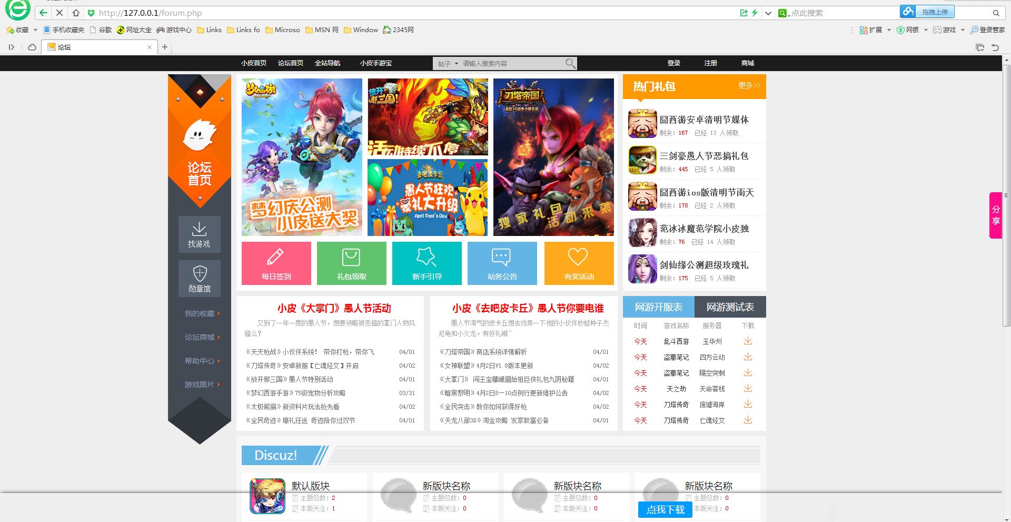Switch to 网游开服表 tab
The image size is (1011, 522).
pyautogui.click(x=659, y=307)
